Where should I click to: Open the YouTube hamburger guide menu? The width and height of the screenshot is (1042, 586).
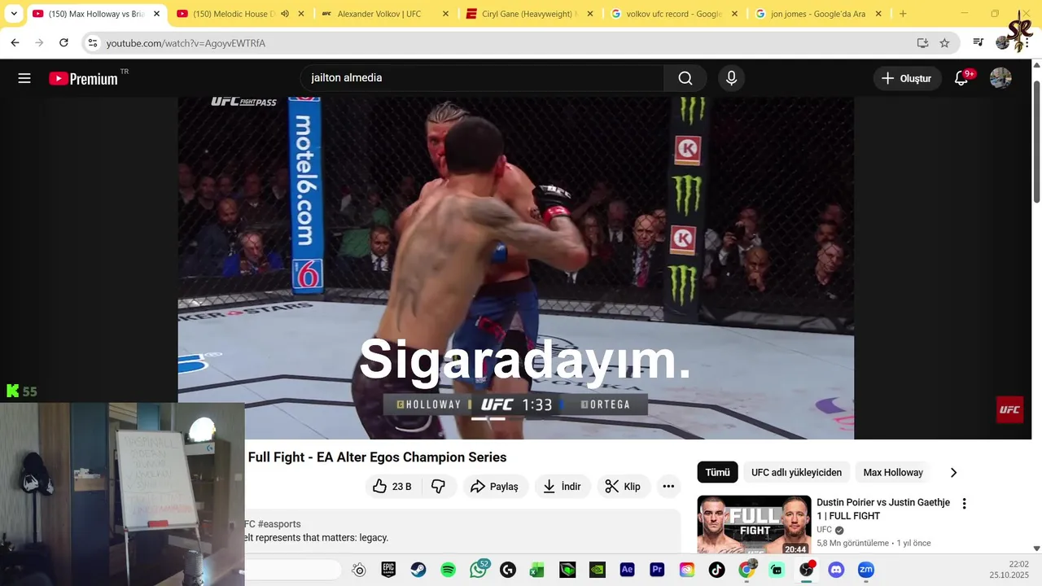click(x=24, y=78)
